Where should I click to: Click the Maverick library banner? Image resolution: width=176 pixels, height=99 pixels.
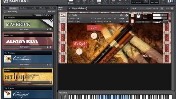[28, 24]
